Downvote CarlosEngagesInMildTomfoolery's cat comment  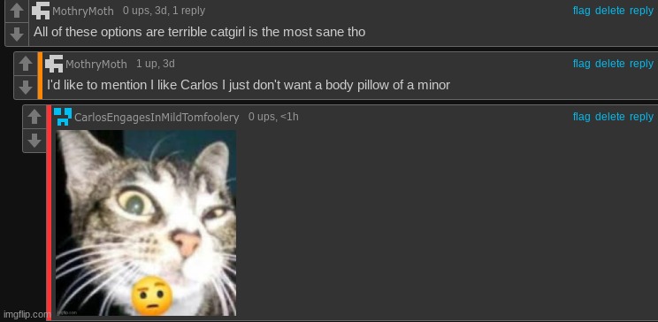pyautogui.click(x=34, y=141)
